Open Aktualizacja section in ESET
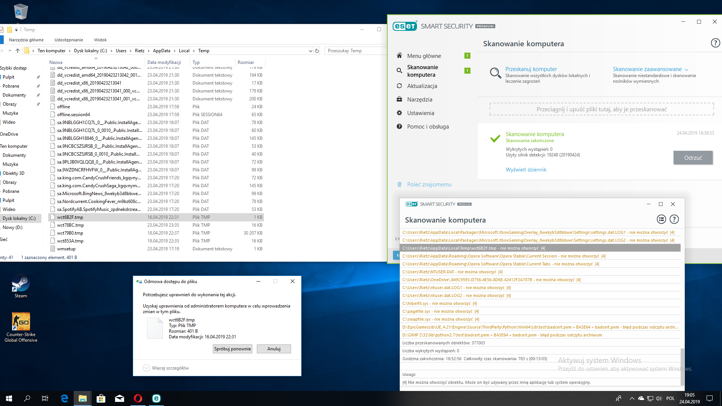 coord(422,86)
